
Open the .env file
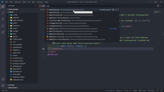click(22, 42)
